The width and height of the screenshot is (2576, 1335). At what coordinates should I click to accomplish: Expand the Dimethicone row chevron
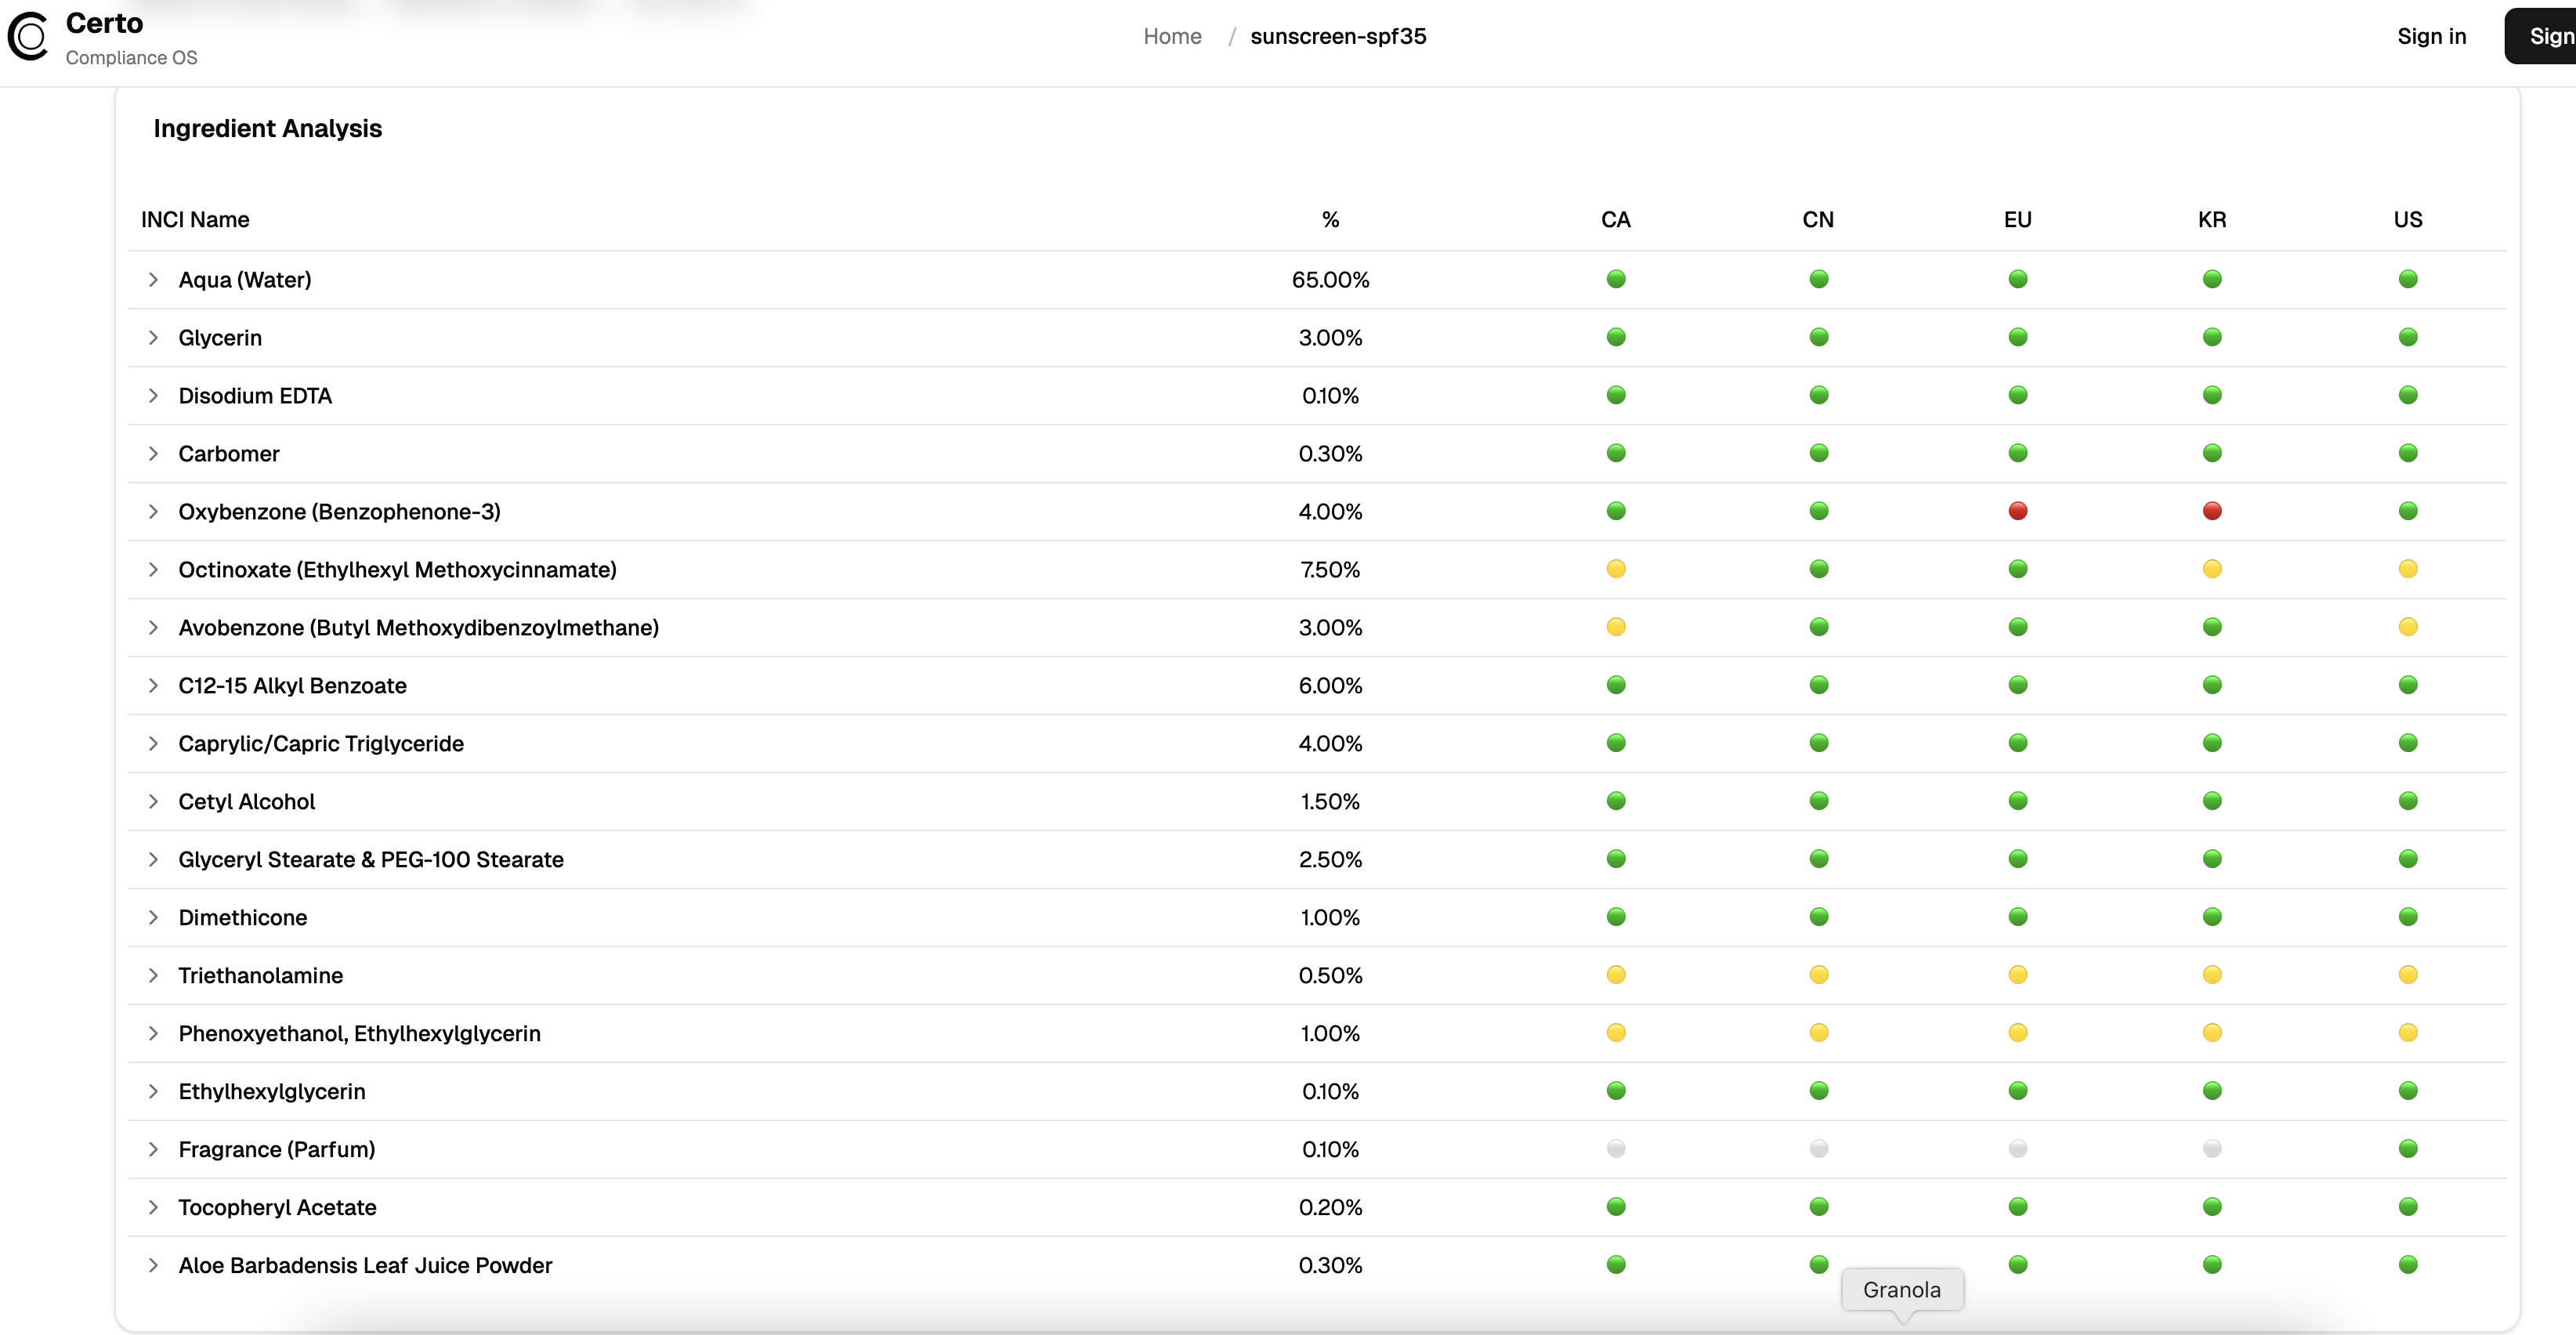[153, 918]
